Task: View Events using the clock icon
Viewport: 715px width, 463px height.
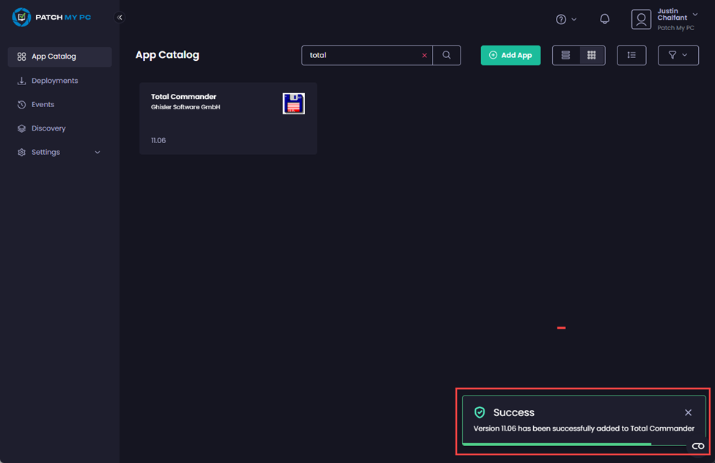Action: tap(21, 104)
